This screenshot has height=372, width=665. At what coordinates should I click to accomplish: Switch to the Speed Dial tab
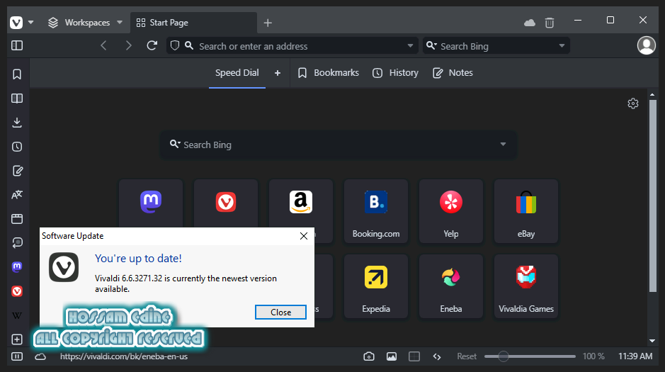237,73
